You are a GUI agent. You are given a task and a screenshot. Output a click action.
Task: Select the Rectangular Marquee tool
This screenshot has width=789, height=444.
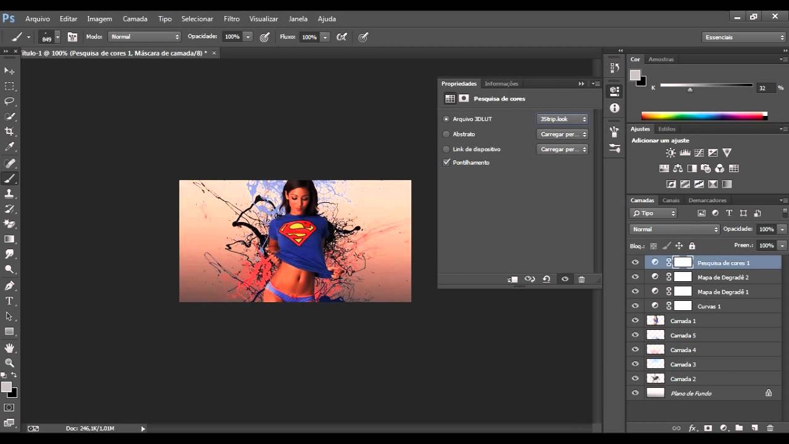(x=9, y=86)
